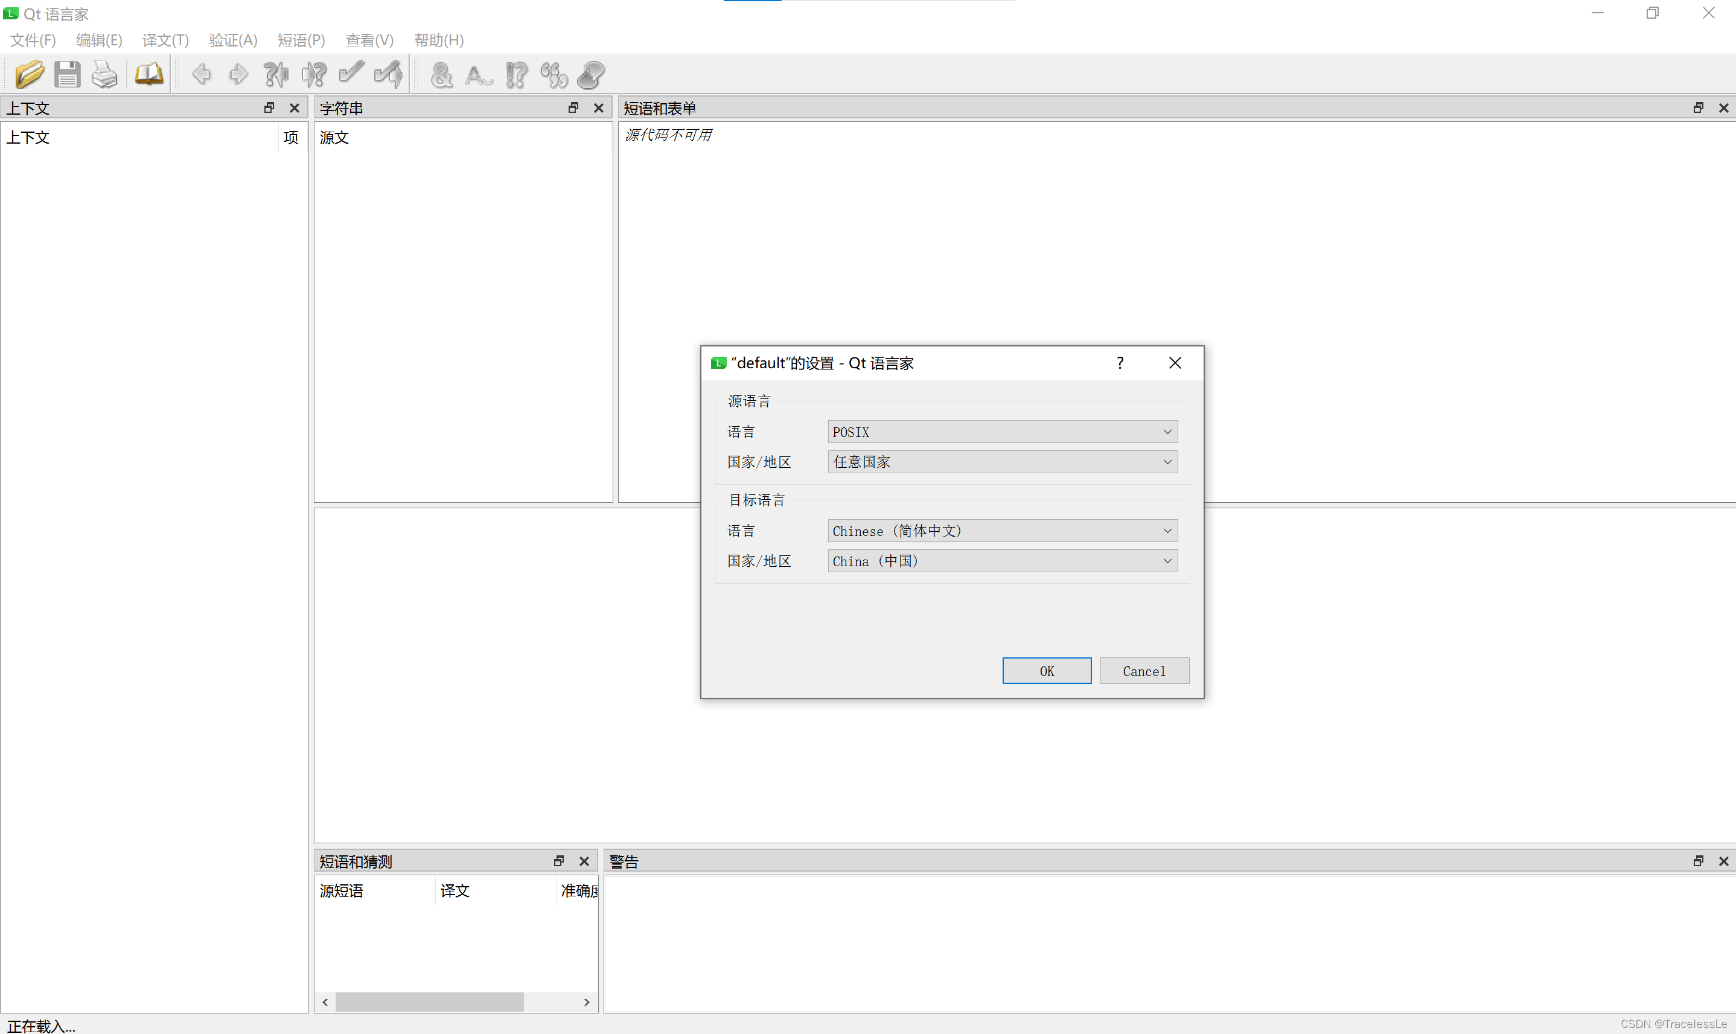Screen dimensions: 1736x1034
Task: Toggle place marker validation icon
Action: click(x=591, y=75)
